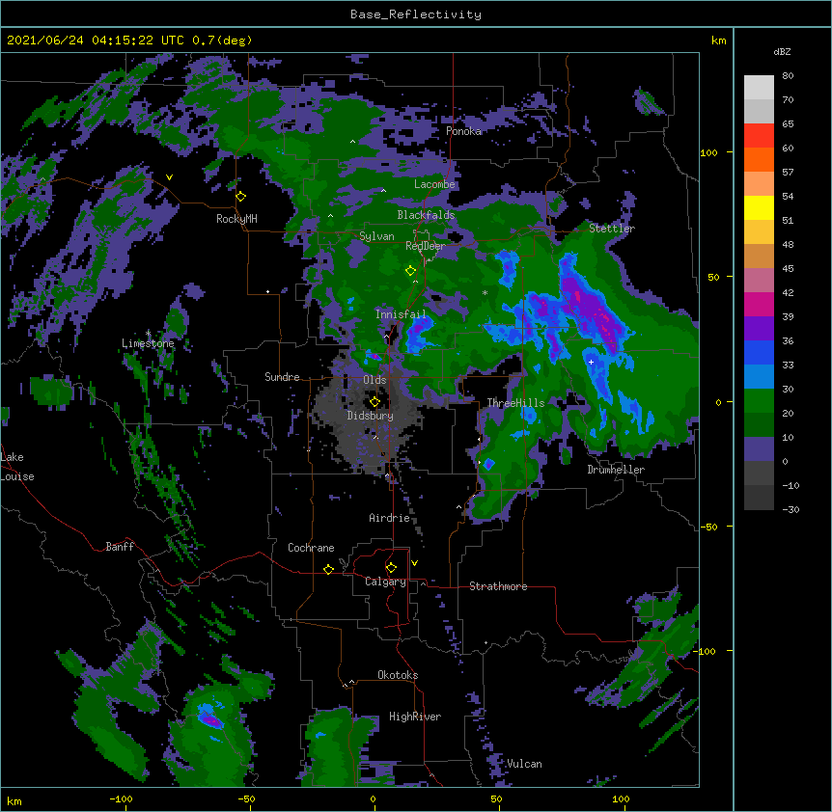Screen dimensions: 832x812
Task: Select the gold 51-48 dBZ swatch
Action: (x=759, y=232)
